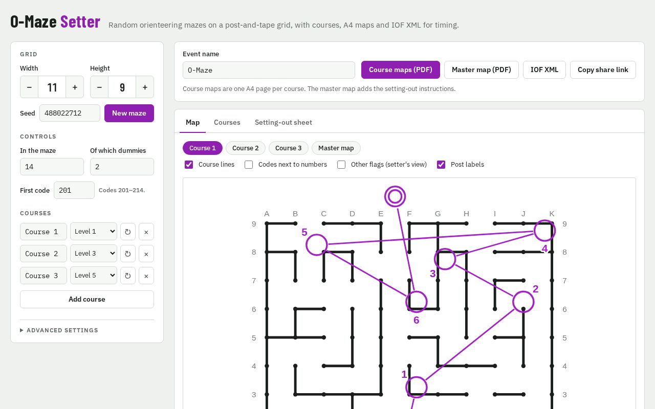
Task: Click the Add course button
Action: coord(87,300)
